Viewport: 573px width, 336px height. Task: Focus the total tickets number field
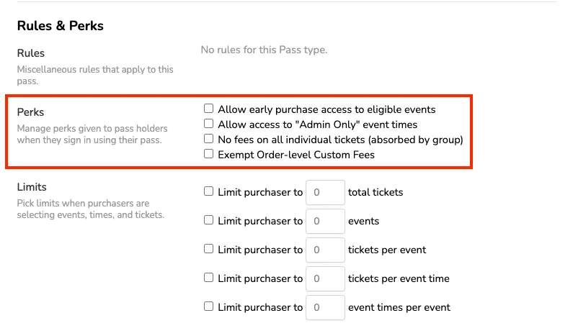tap(325, 192)
